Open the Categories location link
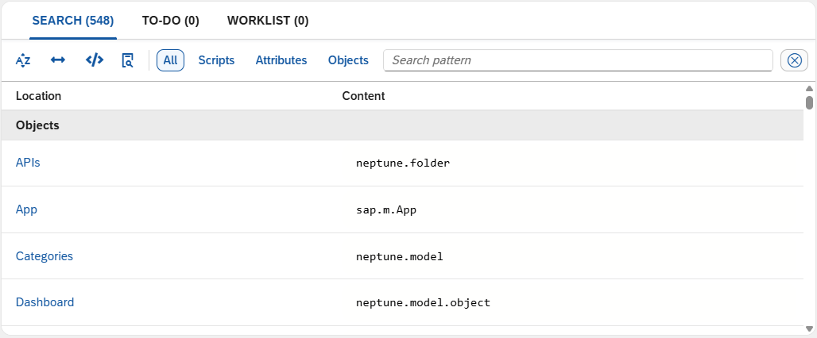This screenshot has height=338, width=817. tap(45, 256)
